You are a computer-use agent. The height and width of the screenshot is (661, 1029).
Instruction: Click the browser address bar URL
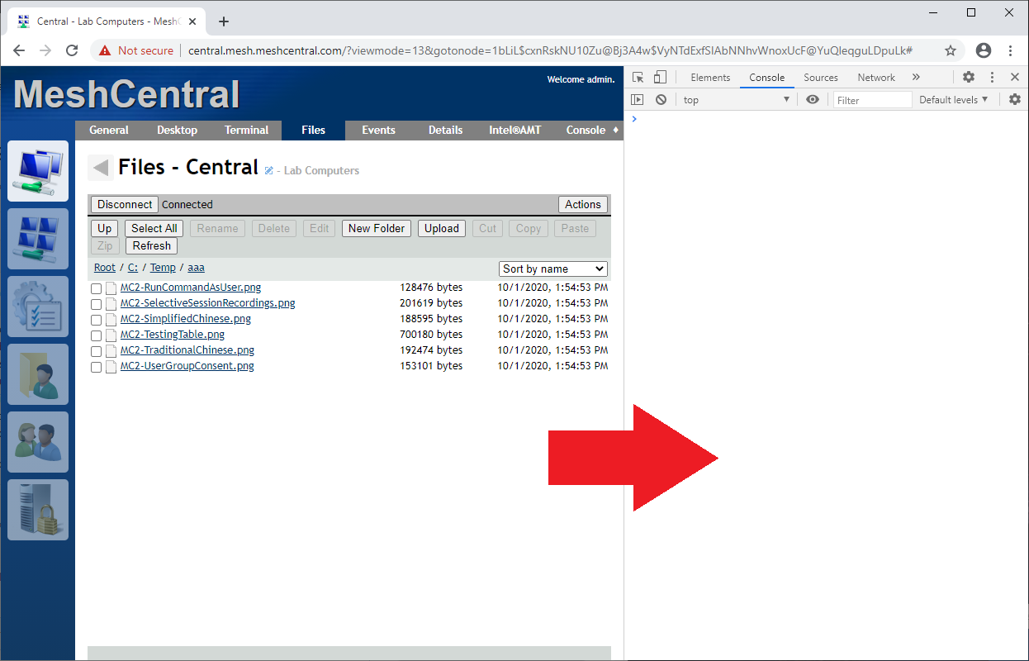(x=550, y=50)
